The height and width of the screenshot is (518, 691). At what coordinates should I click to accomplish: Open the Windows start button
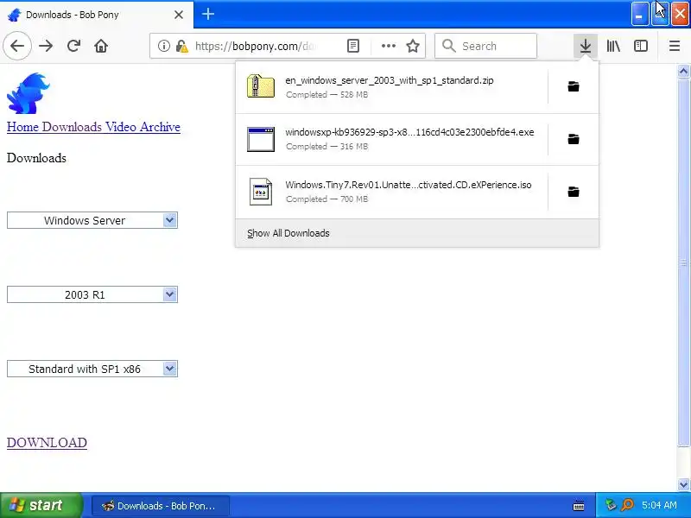(x=41, y=505)
